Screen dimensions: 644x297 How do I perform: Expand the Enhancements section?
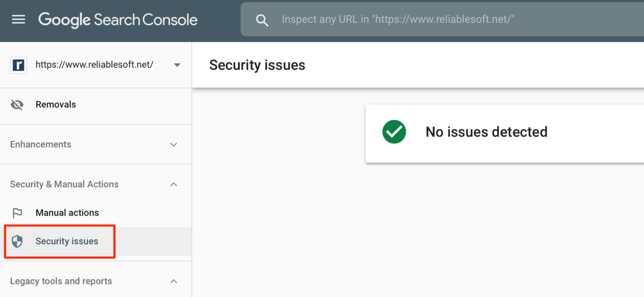[x=173, y=144]
